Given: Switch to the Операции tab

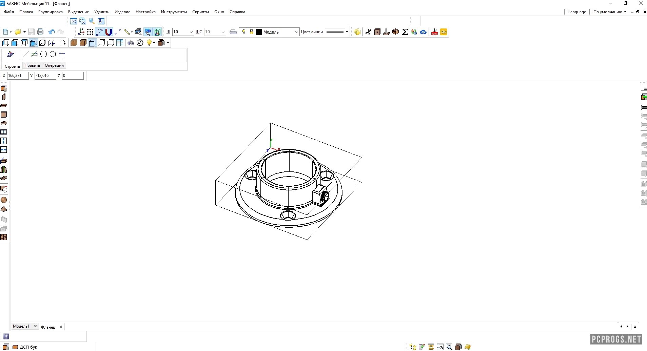Looking at the screenshot, I should pyautogui.click(x=54, y=65).
